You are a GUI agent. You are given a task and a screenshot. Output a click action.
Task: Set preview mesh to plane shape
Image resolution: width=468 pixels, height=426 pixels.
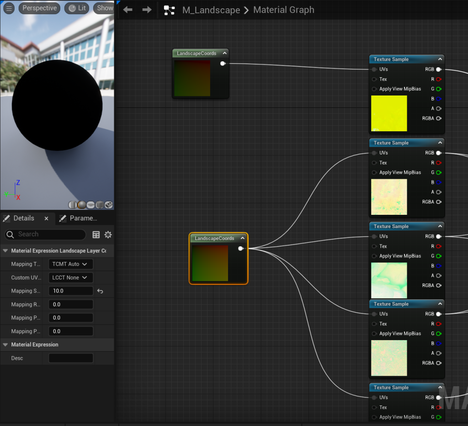(x=90, y=205)
